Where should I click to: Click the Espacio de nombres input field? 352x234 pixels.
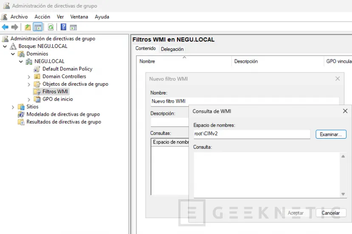252,134
